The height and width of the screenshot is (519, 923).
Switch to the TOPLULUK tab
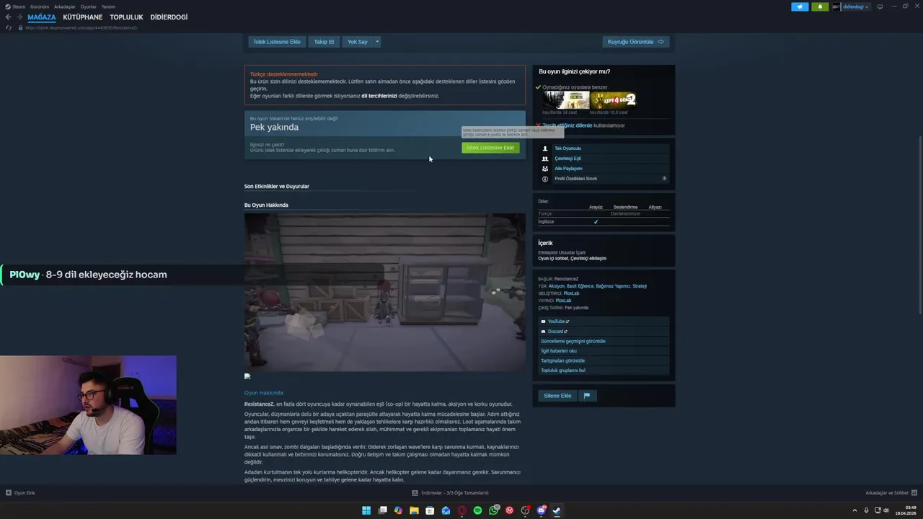pos(126,17)
